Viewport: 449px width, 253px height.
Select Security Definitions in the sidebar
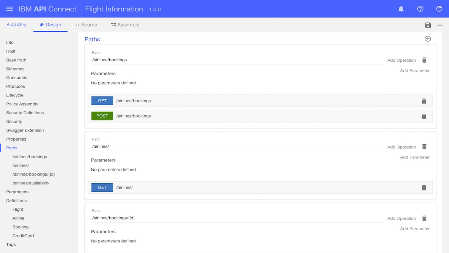coord(25,113)
